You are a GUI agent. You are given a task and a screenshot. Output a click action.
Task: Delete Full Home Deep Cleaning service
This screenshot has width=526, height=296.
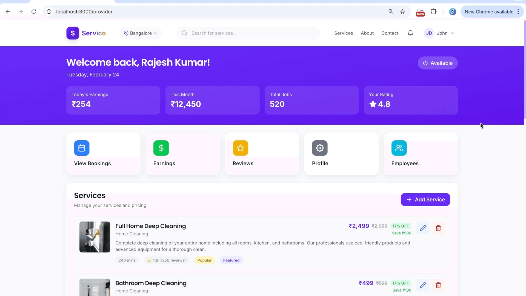tap(438, 228)
